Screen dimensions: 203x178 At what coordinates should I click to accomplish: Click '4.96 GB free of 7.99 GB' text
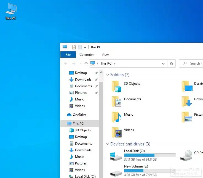(x=140, y=175)
